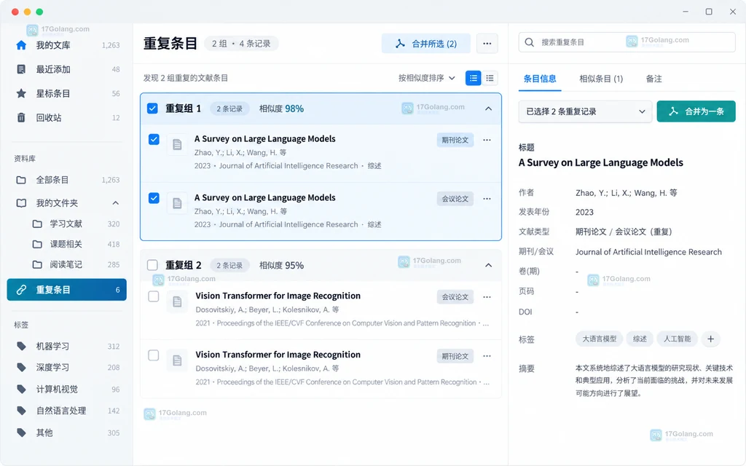Click the 合并为一条 button
This screenshot has height=466, width=746.
point(696,111)
